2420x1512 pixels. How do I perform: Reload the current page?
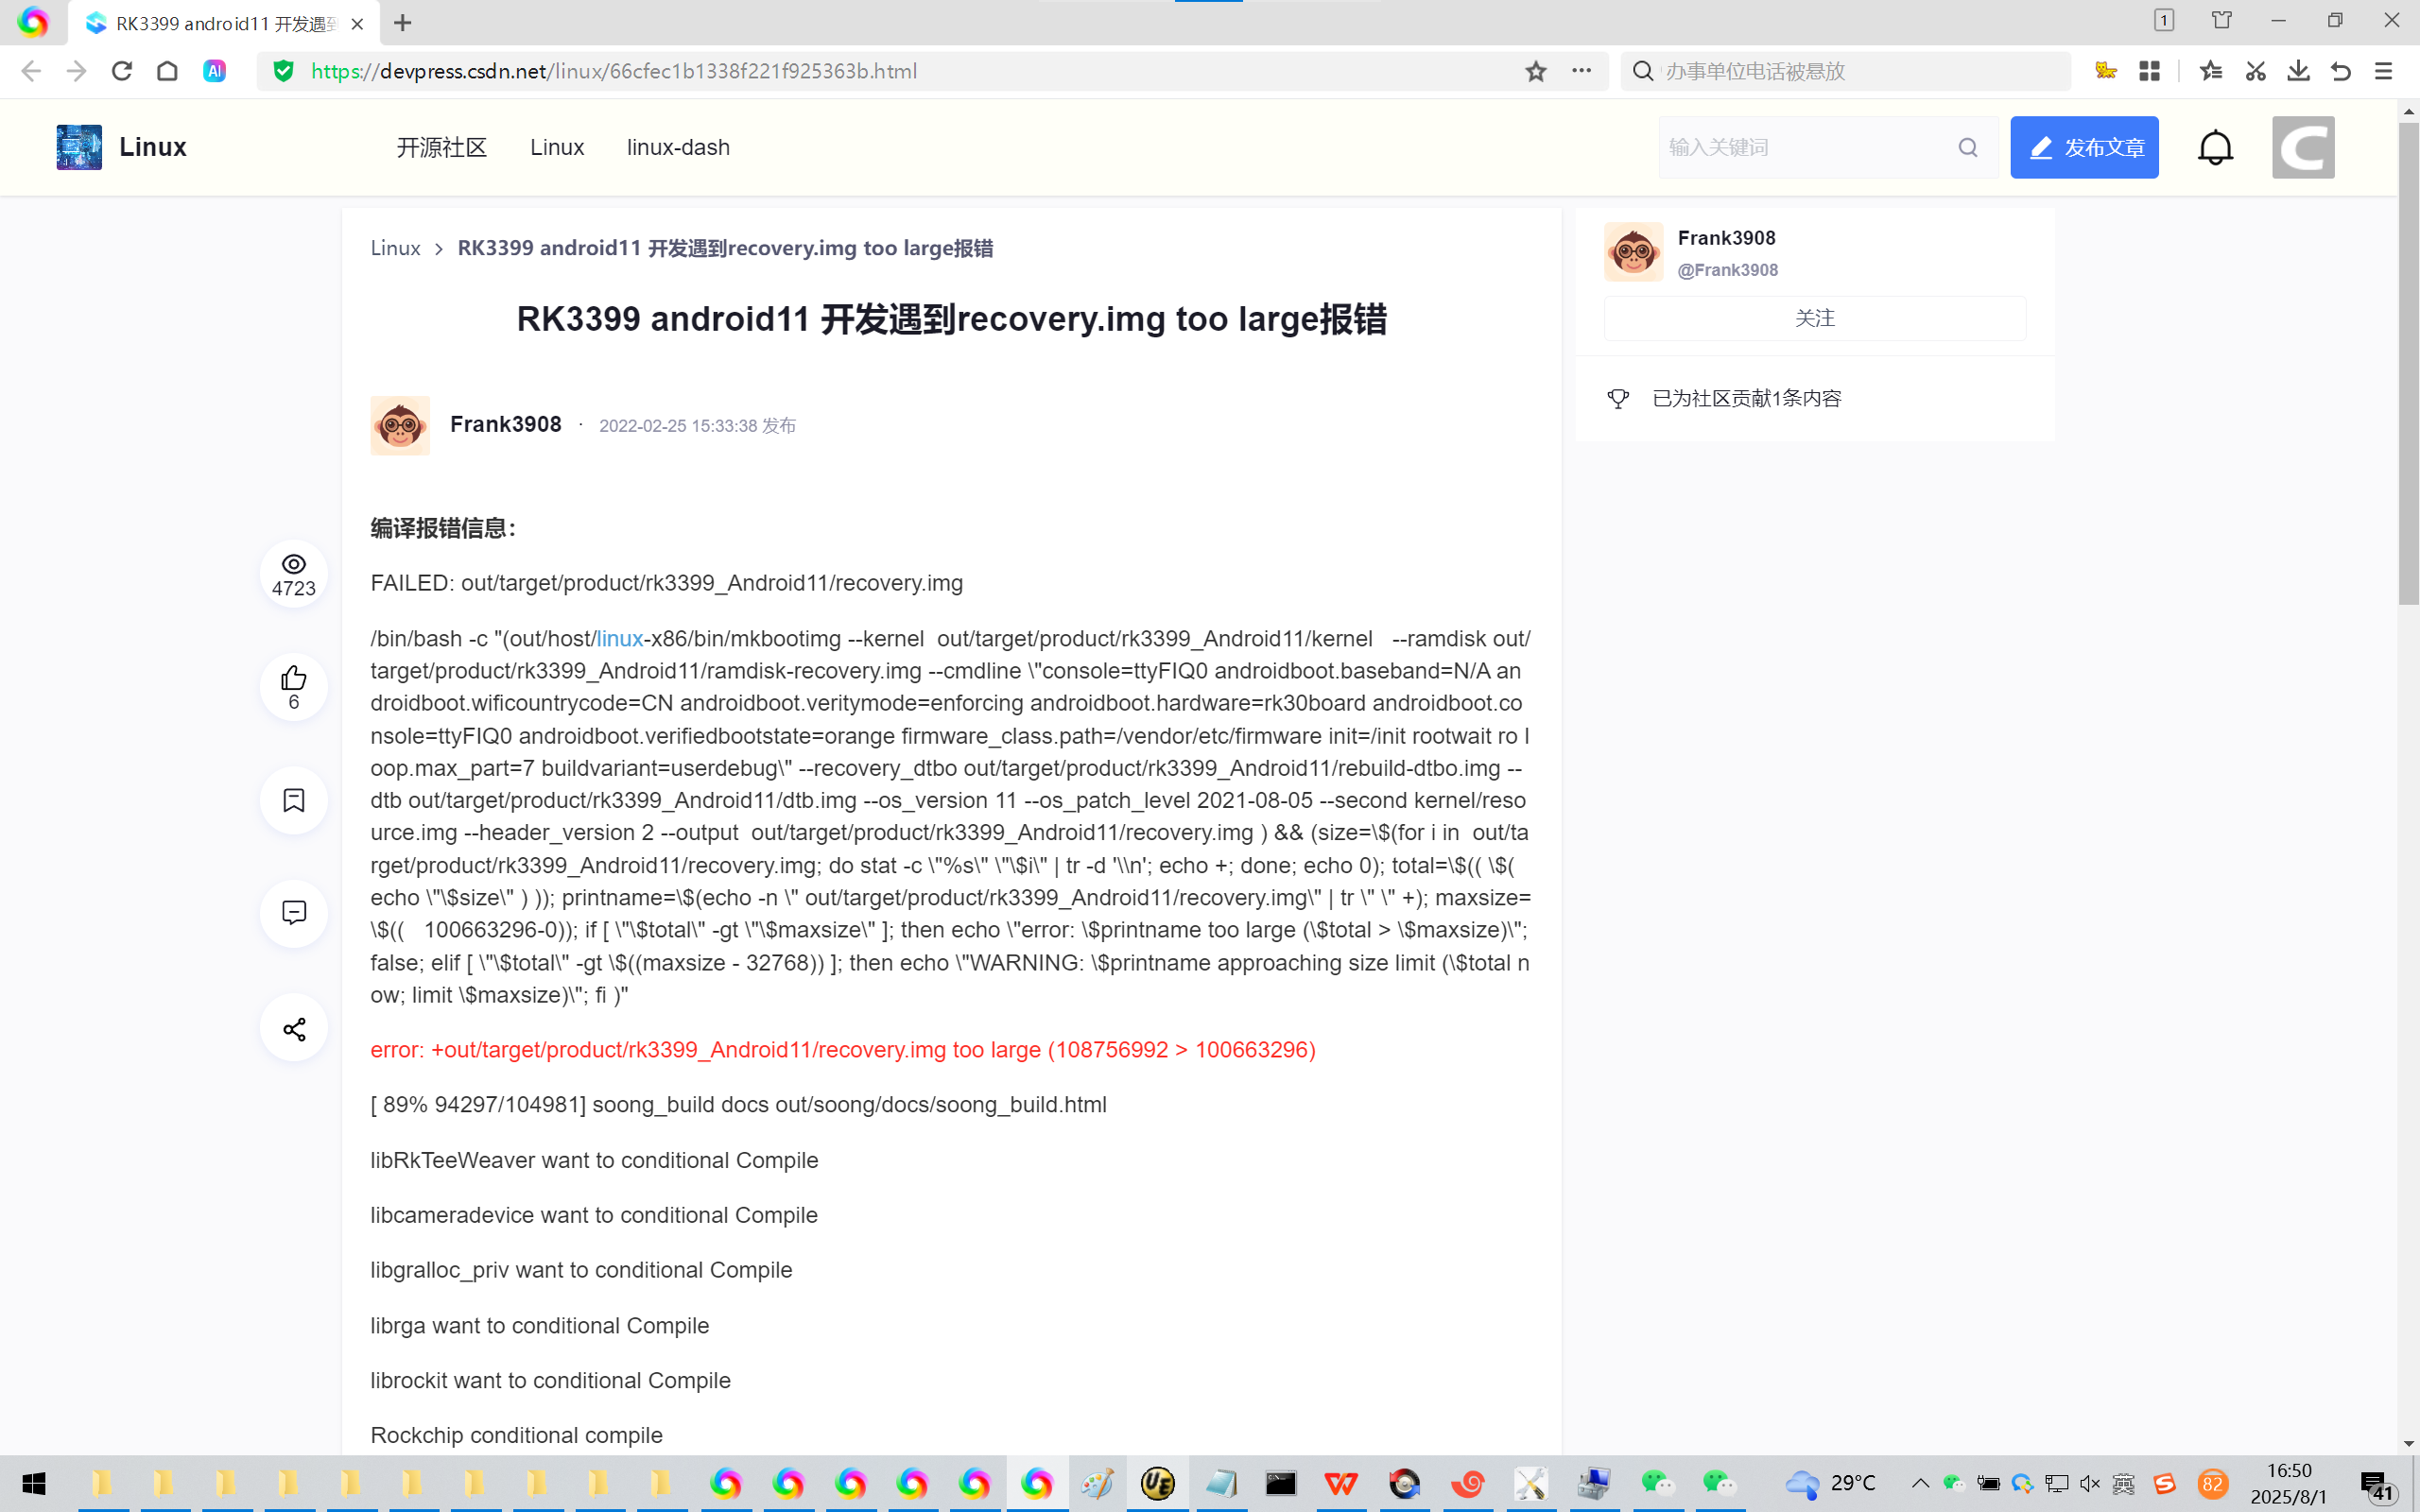coord(122,71)
